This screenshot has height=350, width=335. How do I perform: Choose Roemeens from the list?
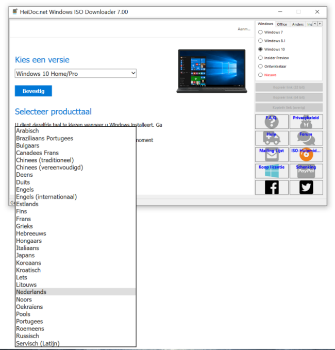pos(76,328)
